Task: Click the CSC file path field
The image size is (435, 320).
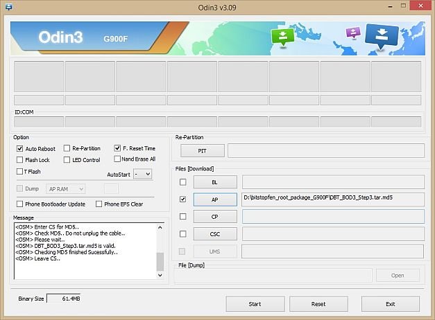Action: point(333,234)
